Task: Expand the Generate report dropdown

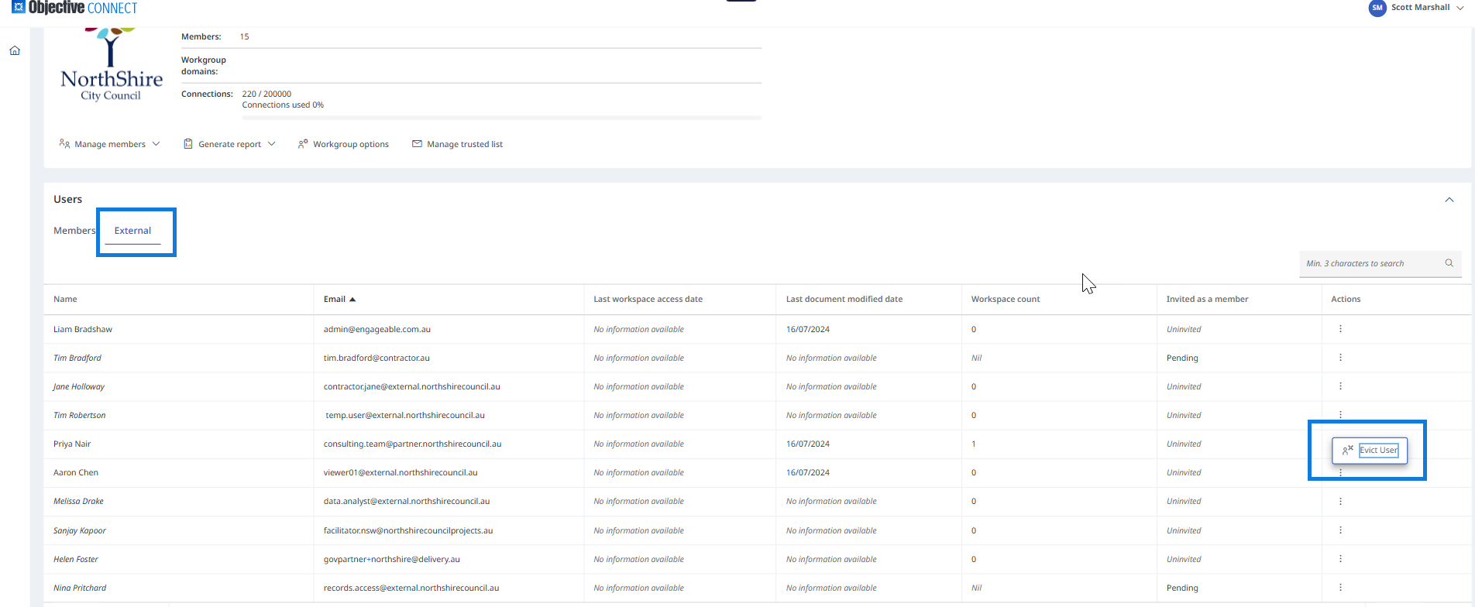Action: (229, 144)
